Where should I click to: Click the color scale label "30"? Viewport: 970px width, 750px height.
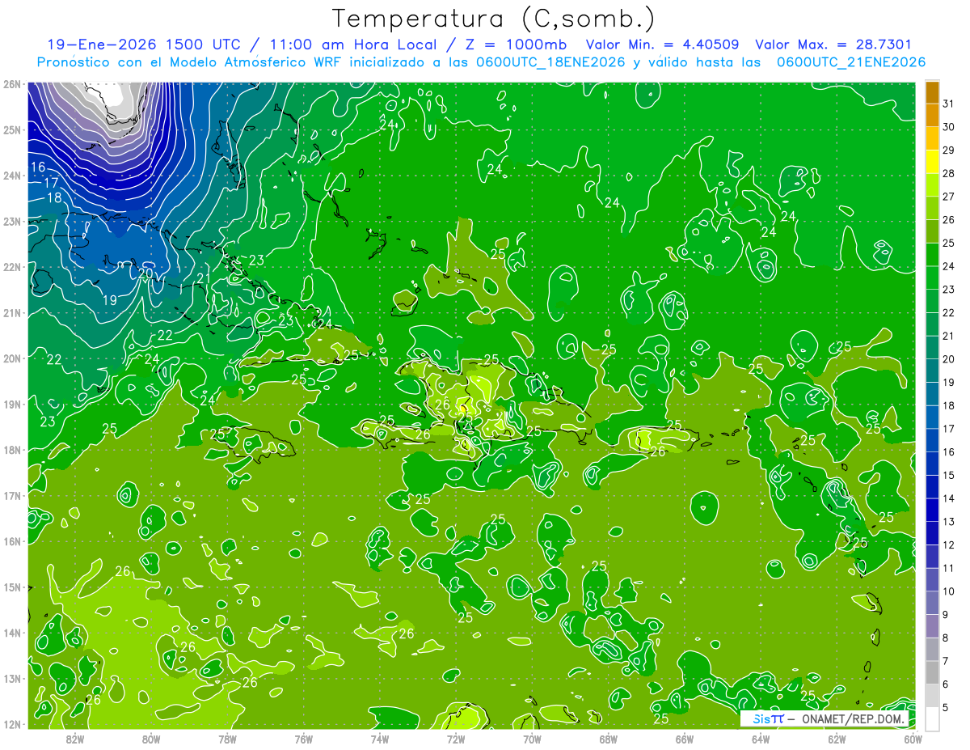pyautogui.click(x=948, y=127)
